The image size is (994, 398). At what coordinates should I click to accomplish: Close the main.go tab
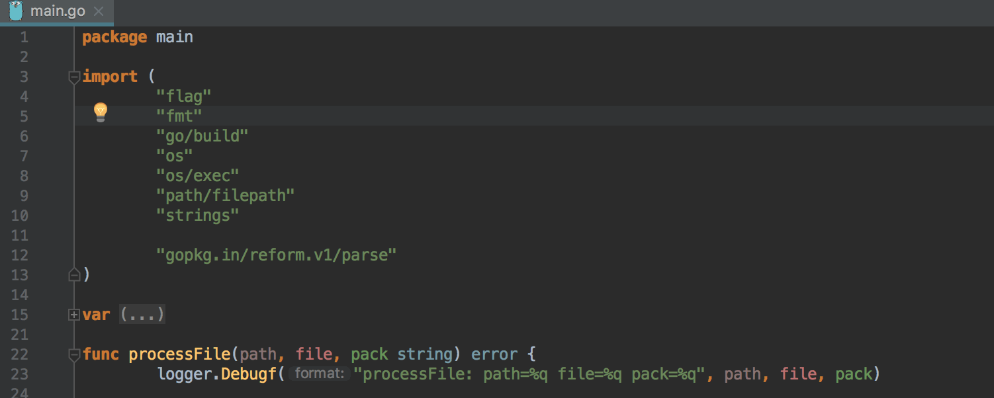tap(99, 12)
